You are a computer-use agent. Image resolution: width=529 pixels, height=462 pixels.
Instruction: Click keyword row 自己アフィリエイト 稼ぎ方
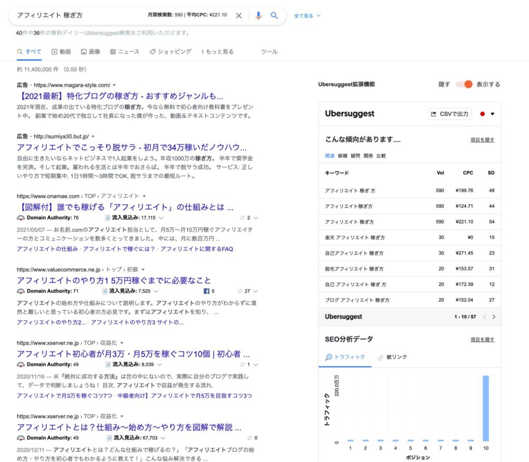click(x=410, y=253)
